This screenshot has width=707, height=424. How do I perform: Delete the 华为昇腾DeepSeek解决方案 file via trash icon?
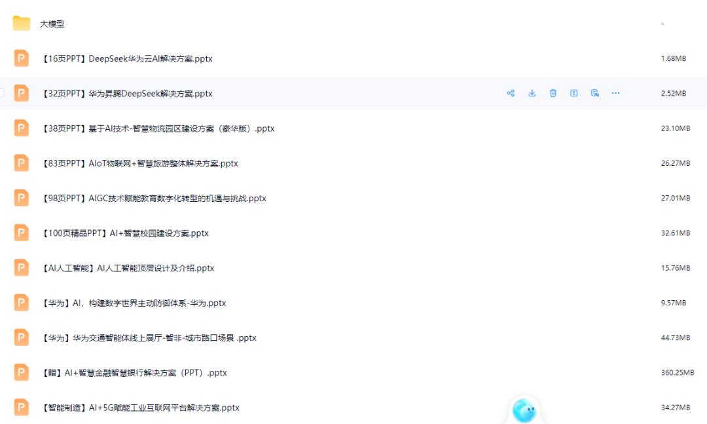[x=553, y=93]
